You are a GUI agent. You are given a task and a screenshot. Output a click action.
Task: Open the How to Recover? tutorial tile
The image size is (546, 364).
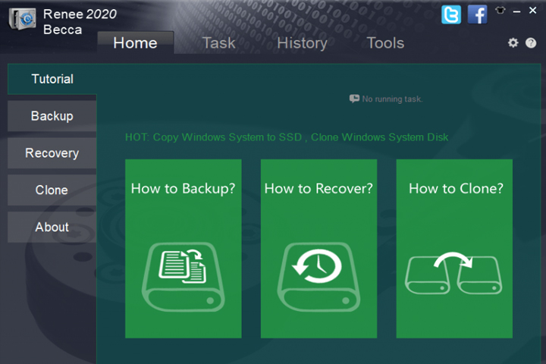point(318,249)
